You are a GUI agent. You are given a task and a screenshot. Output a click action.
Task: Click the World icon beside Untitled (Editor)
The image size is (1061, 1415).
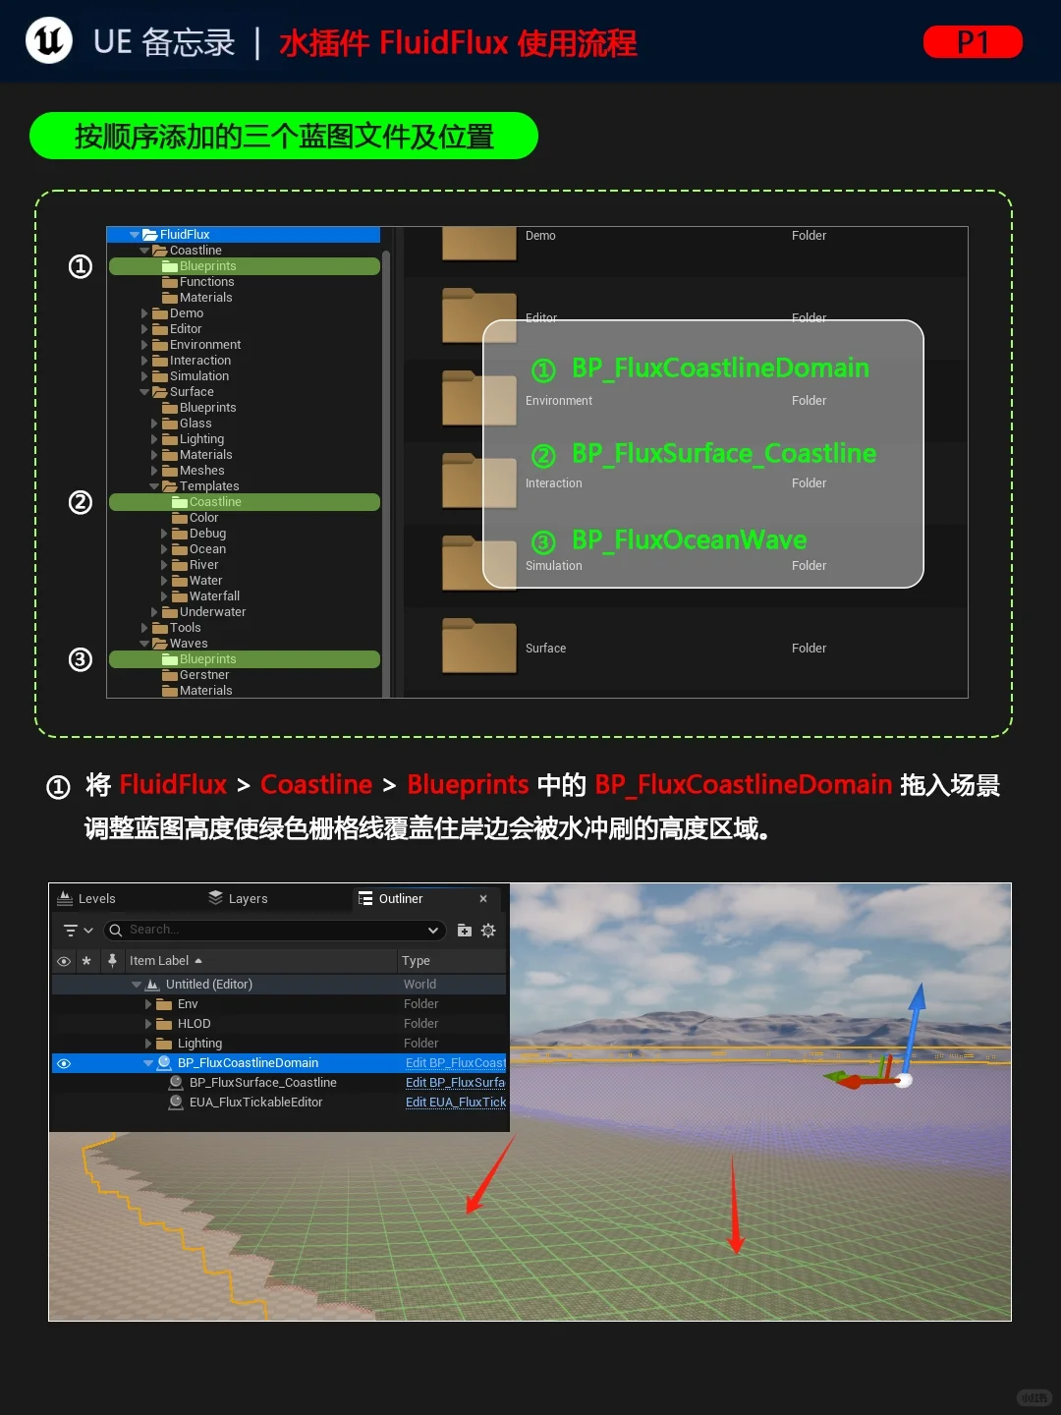[151, 984]
